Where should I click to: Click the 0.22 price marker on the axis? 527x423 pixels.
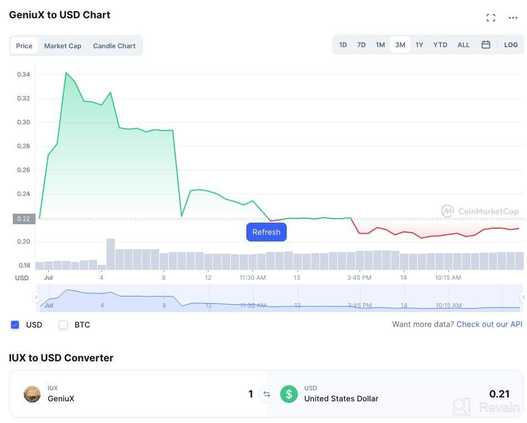(x=24, y=219)
